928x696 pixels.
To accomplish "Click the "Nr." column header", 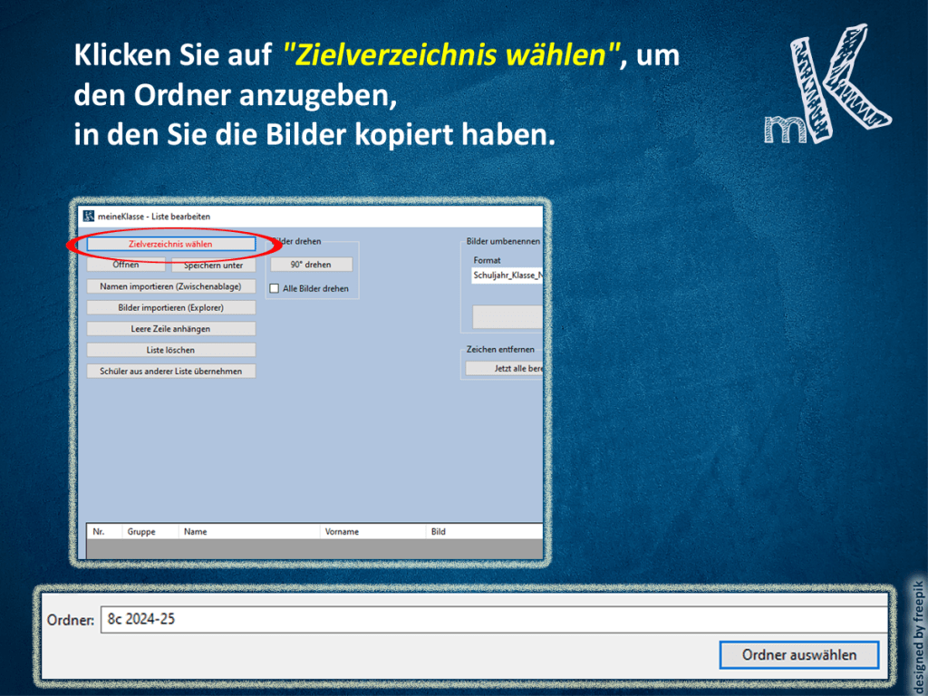I will [x=99, y=532].
